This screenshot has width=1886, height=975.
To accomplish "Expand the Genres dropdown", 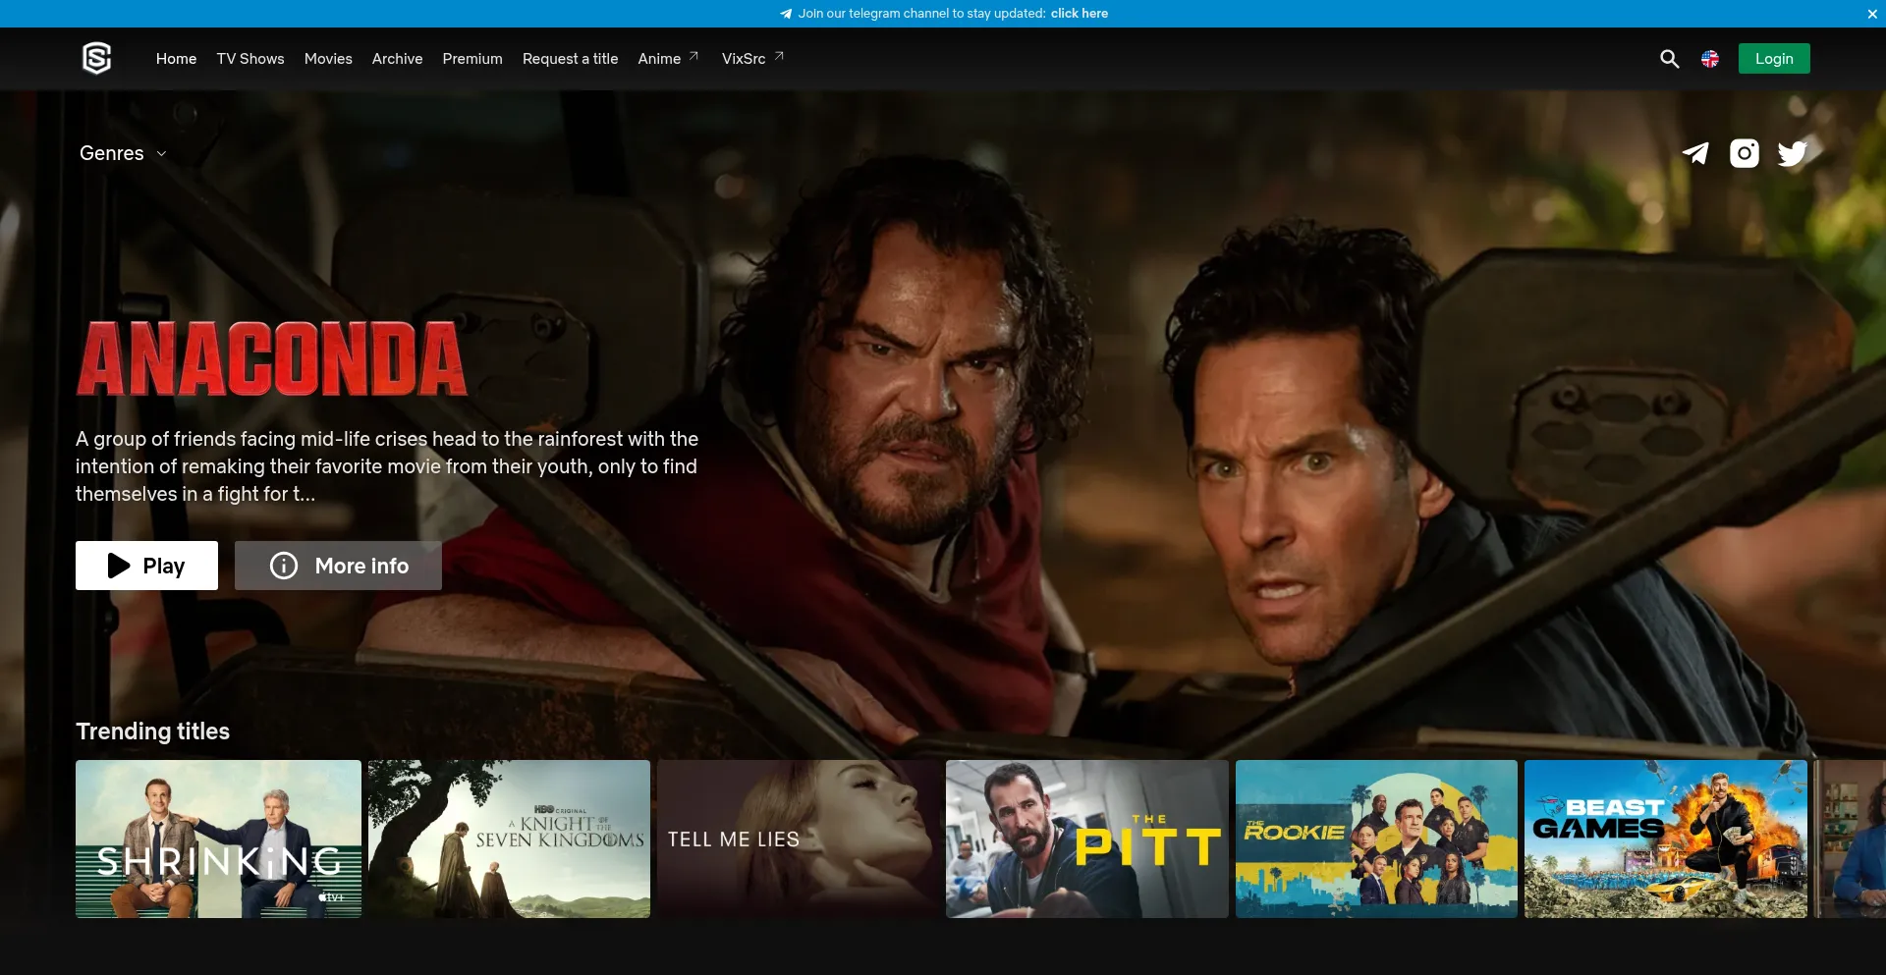I will pyautogui.click(x=123, y=153).
